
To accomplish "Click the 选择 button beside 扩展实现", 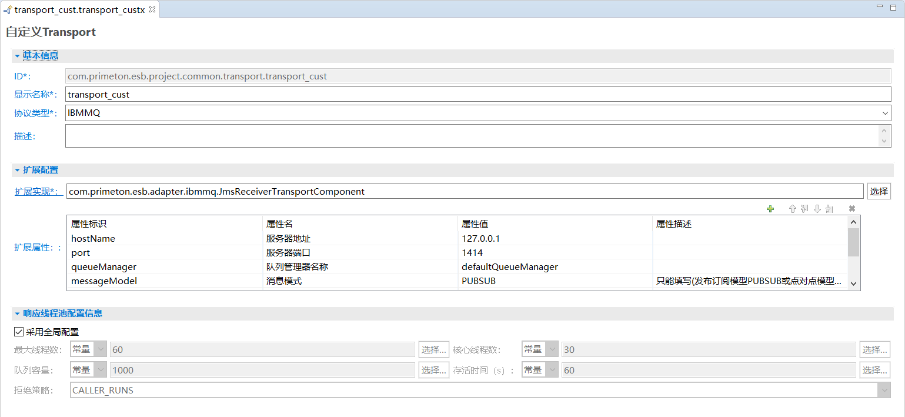I will tap(879, 191).
